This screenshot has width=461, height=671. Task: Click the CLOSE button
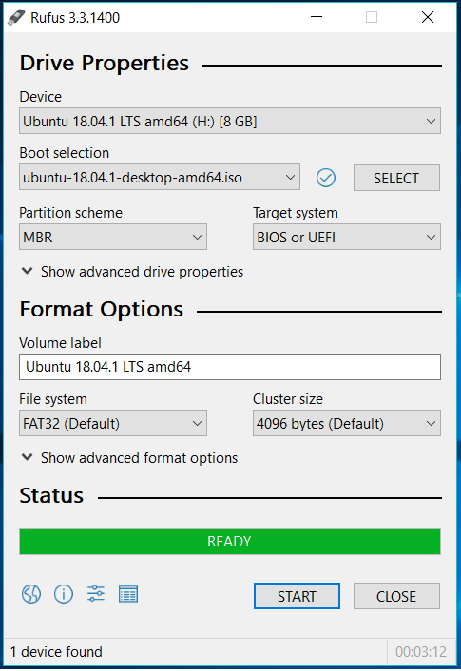pyautogui.click(x=396, y=596)
